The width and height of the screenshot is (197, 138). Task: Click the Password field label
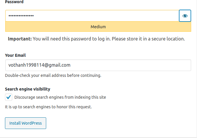click(x=14, y=2)
